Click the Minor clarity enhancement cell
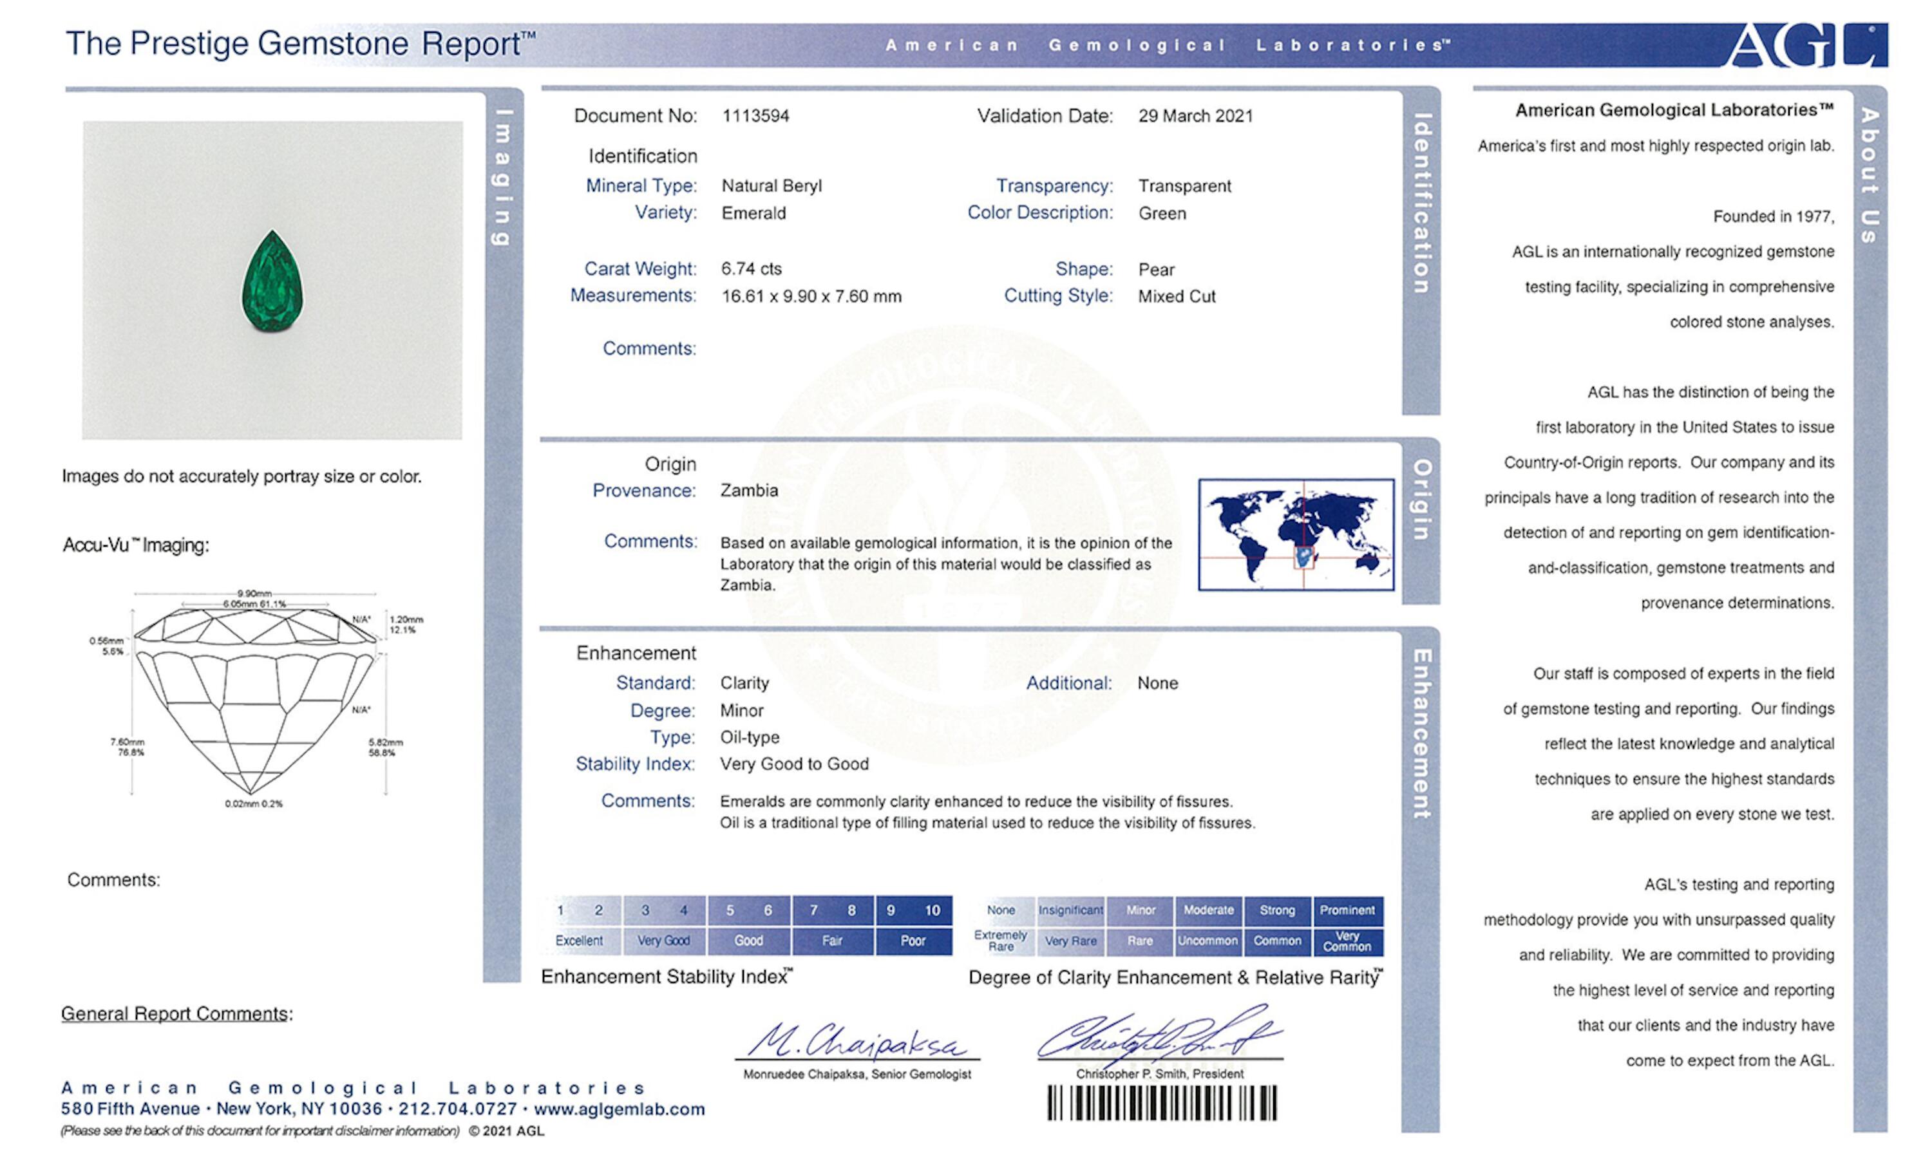 pyautogui.click(x=1140, y=910)
